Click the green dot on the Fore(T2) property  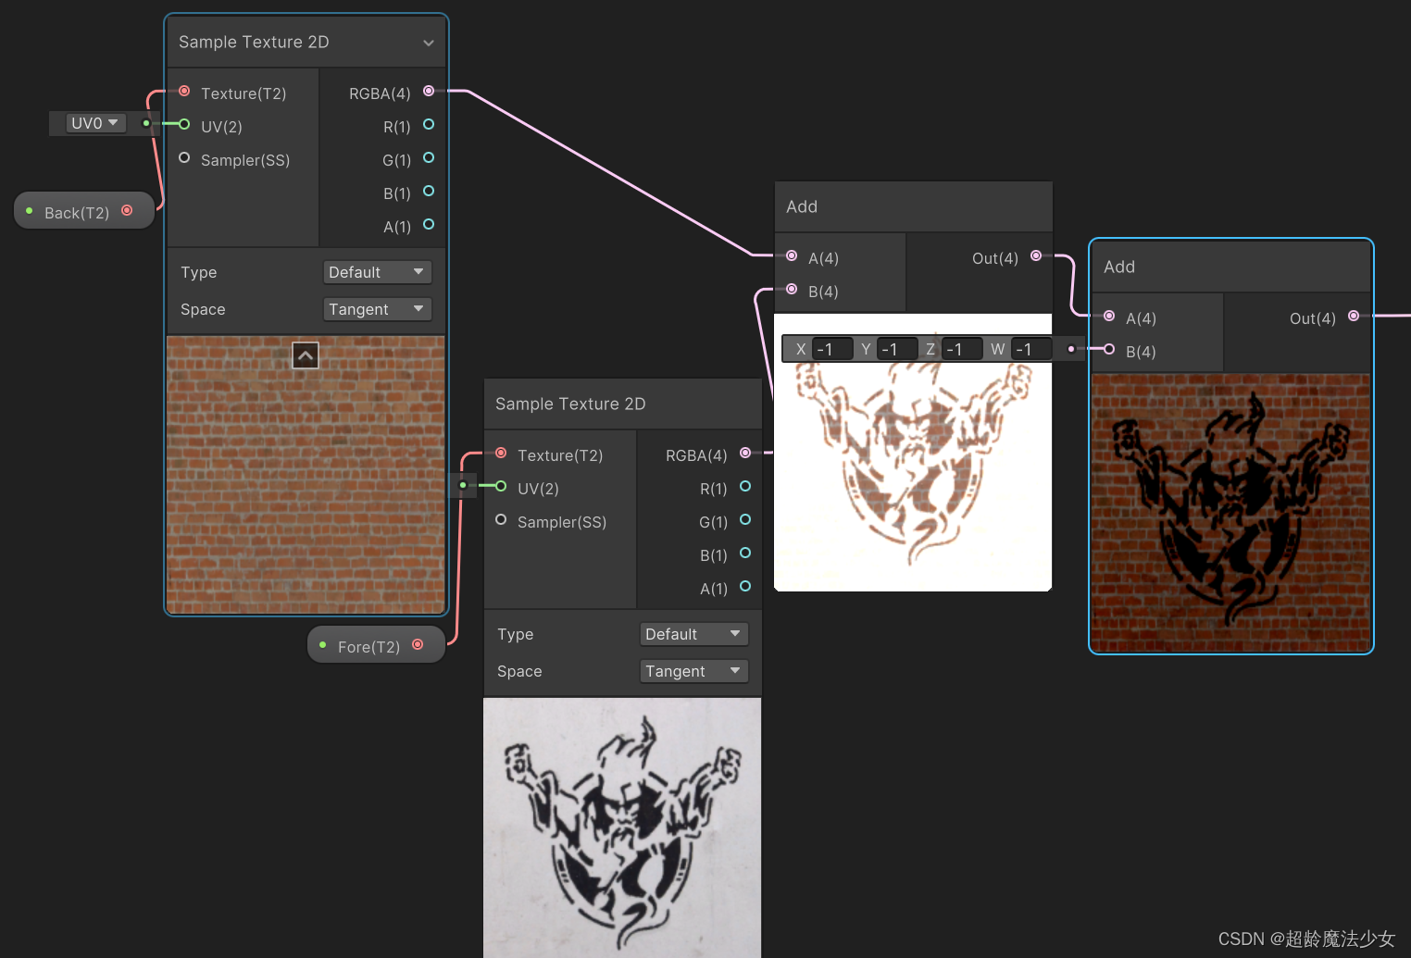click(x=322, y=645)
